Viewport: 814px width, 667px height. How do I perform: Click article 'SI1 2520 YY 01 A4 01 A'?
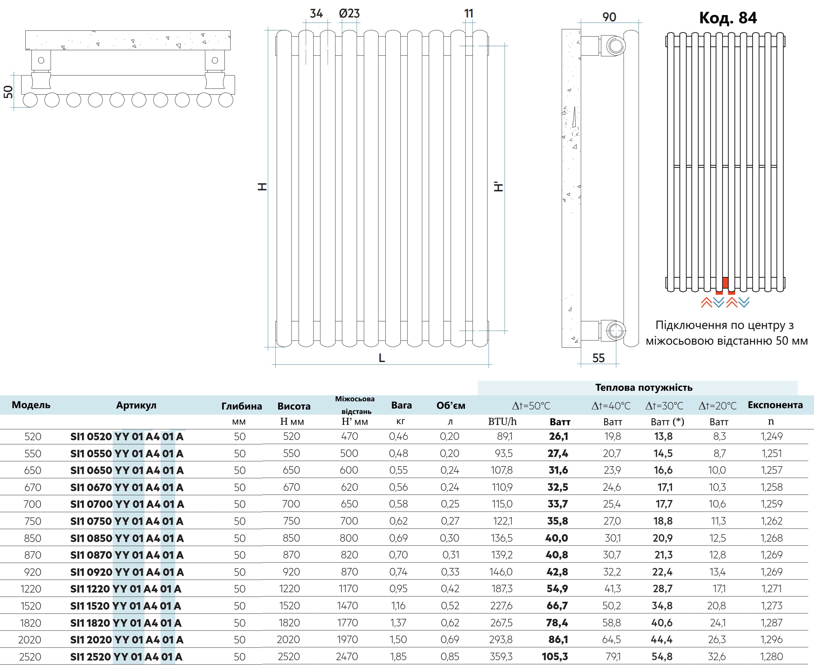coord(126,657)
